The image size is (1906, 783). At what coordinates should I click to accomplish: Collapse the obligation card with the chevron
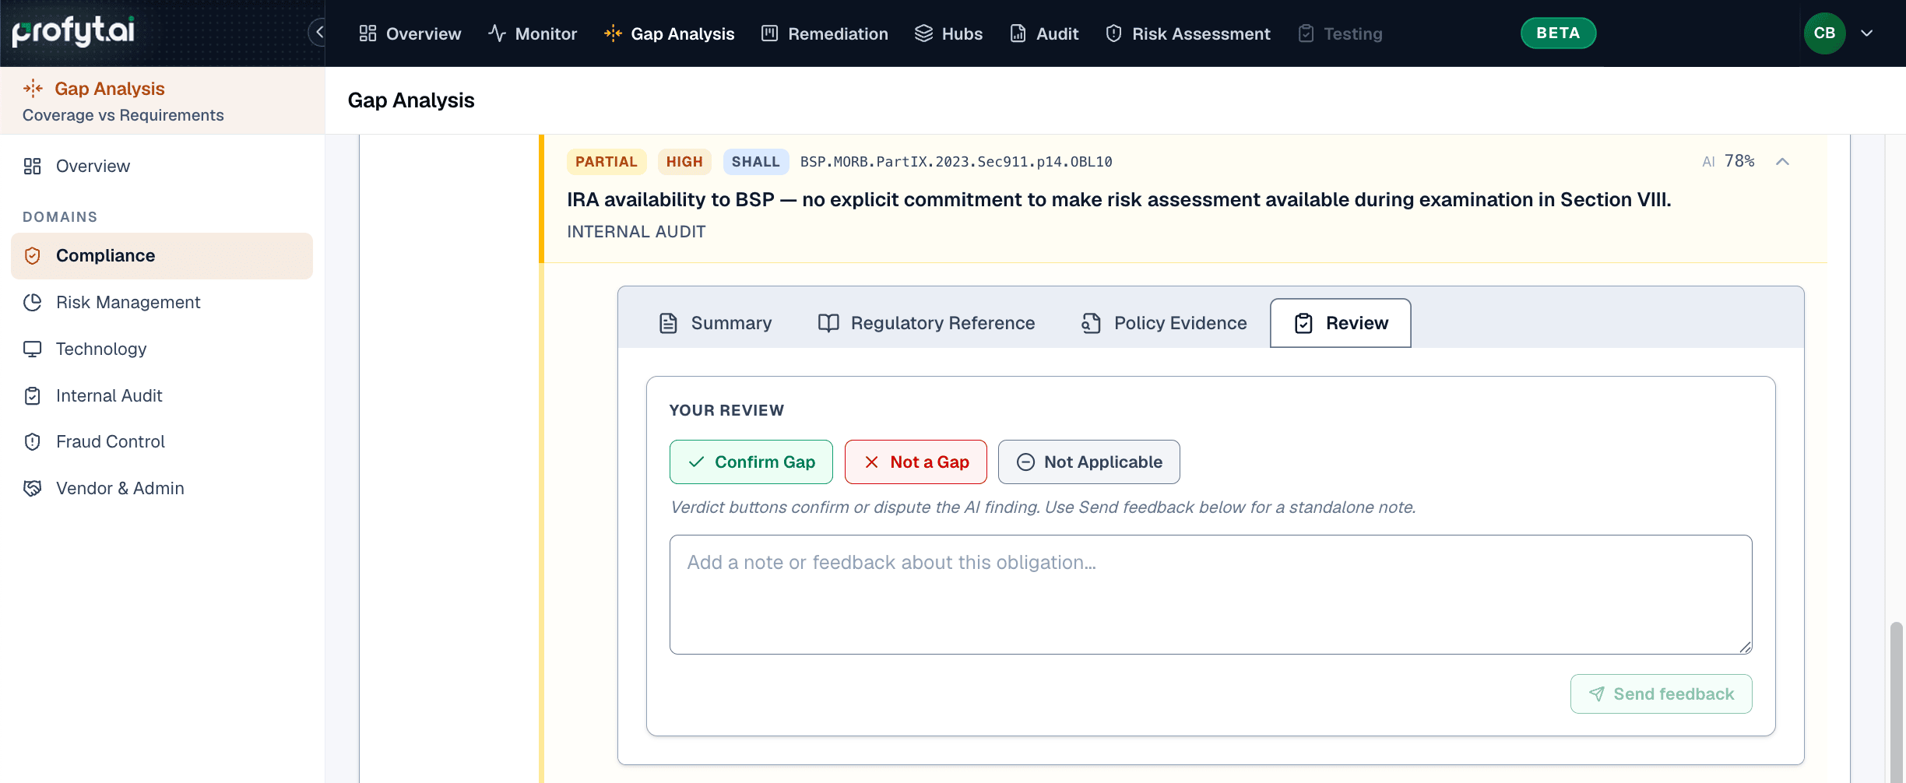(x=1782, y=162)
